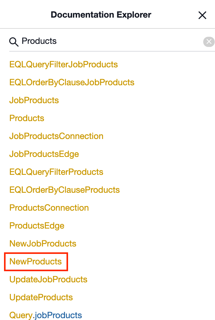Viewport: 215px width, 320px height.
Task: Open the JobProductsEdge type
Action: (44, 154)
